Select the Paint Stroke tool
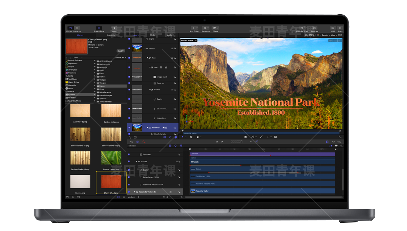This screenshot has width=407, height=231. (x=261, y=137)
